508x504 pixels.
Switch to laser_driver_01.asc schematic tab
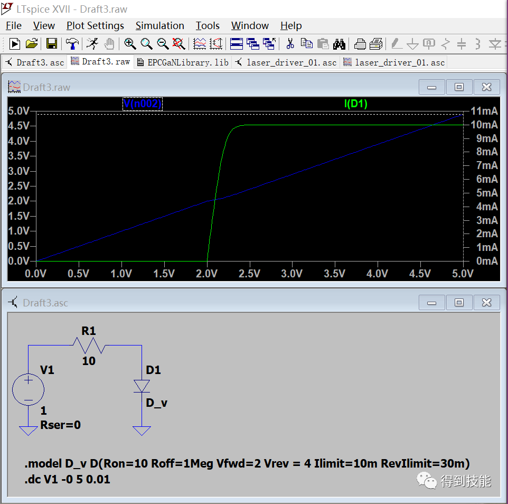point(286,62)
